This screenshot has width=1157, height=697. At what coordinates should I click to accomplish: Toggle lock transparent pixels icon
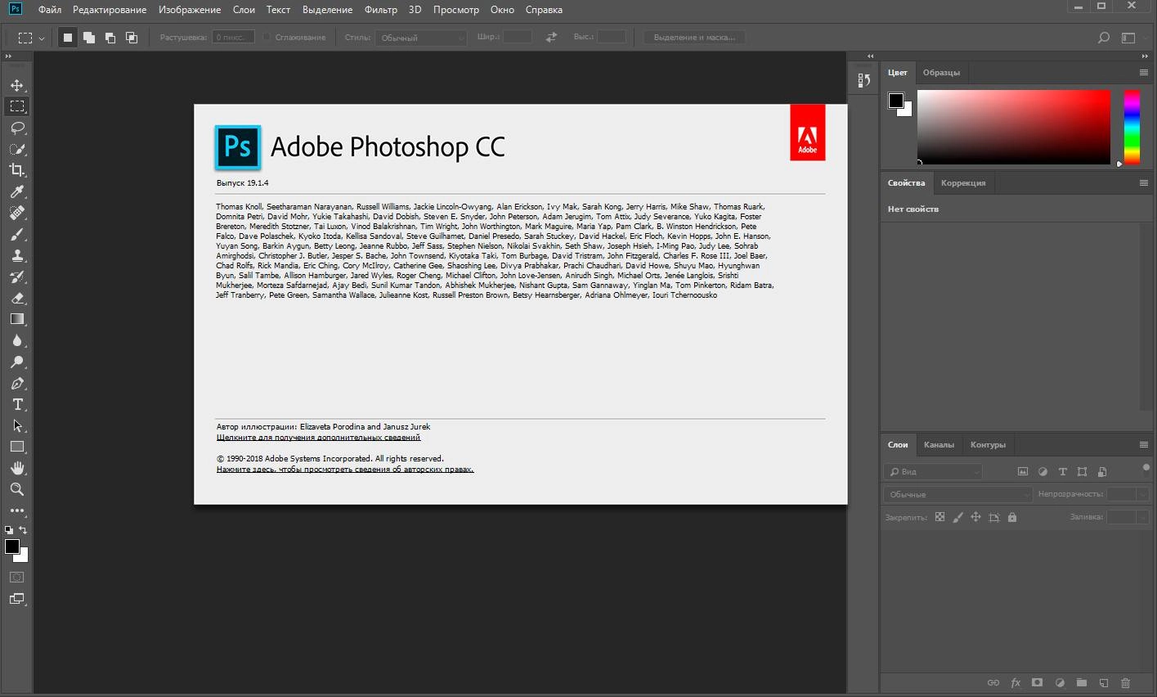(x=940, y=517)
